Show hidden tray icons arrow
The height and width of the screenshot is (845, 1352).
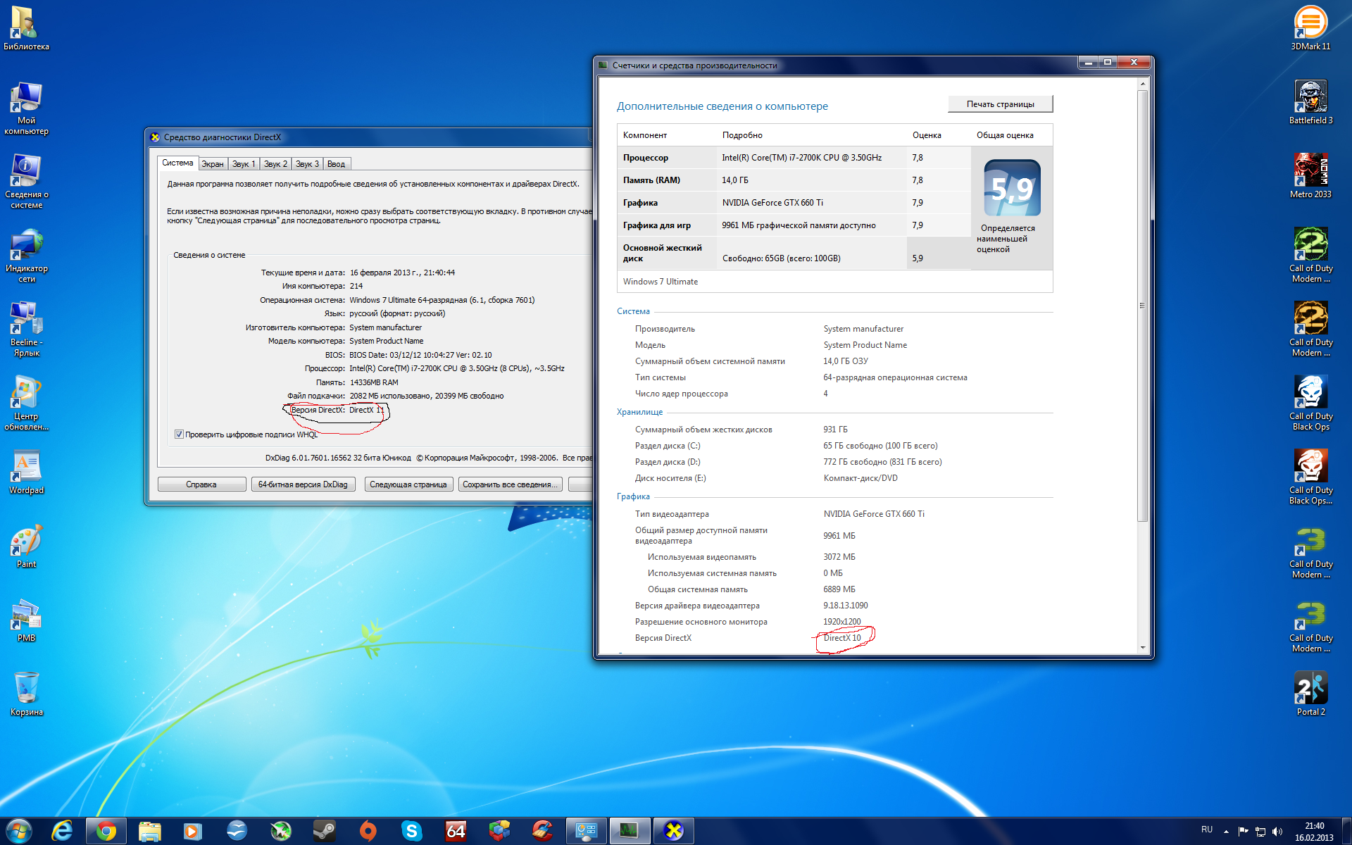(1226, 831)
